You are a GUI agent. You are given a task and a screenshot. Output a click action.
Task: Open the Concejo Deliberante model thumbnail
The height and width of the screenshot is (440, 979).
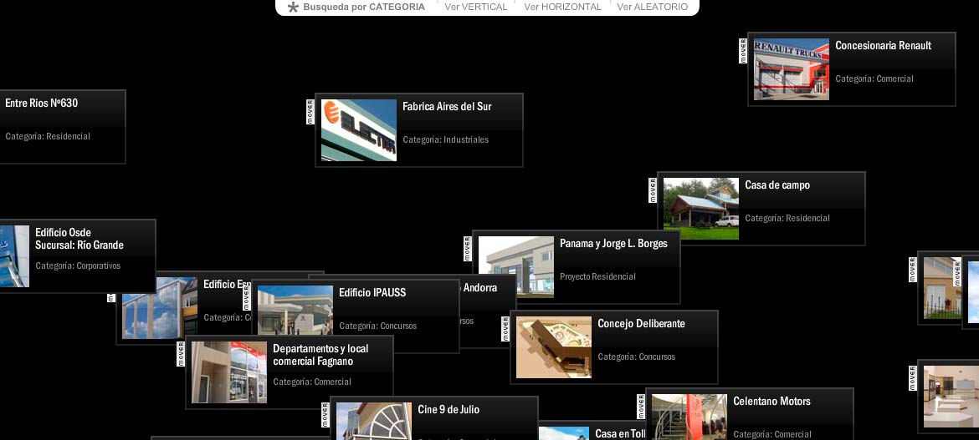click(x=553, y=347)
